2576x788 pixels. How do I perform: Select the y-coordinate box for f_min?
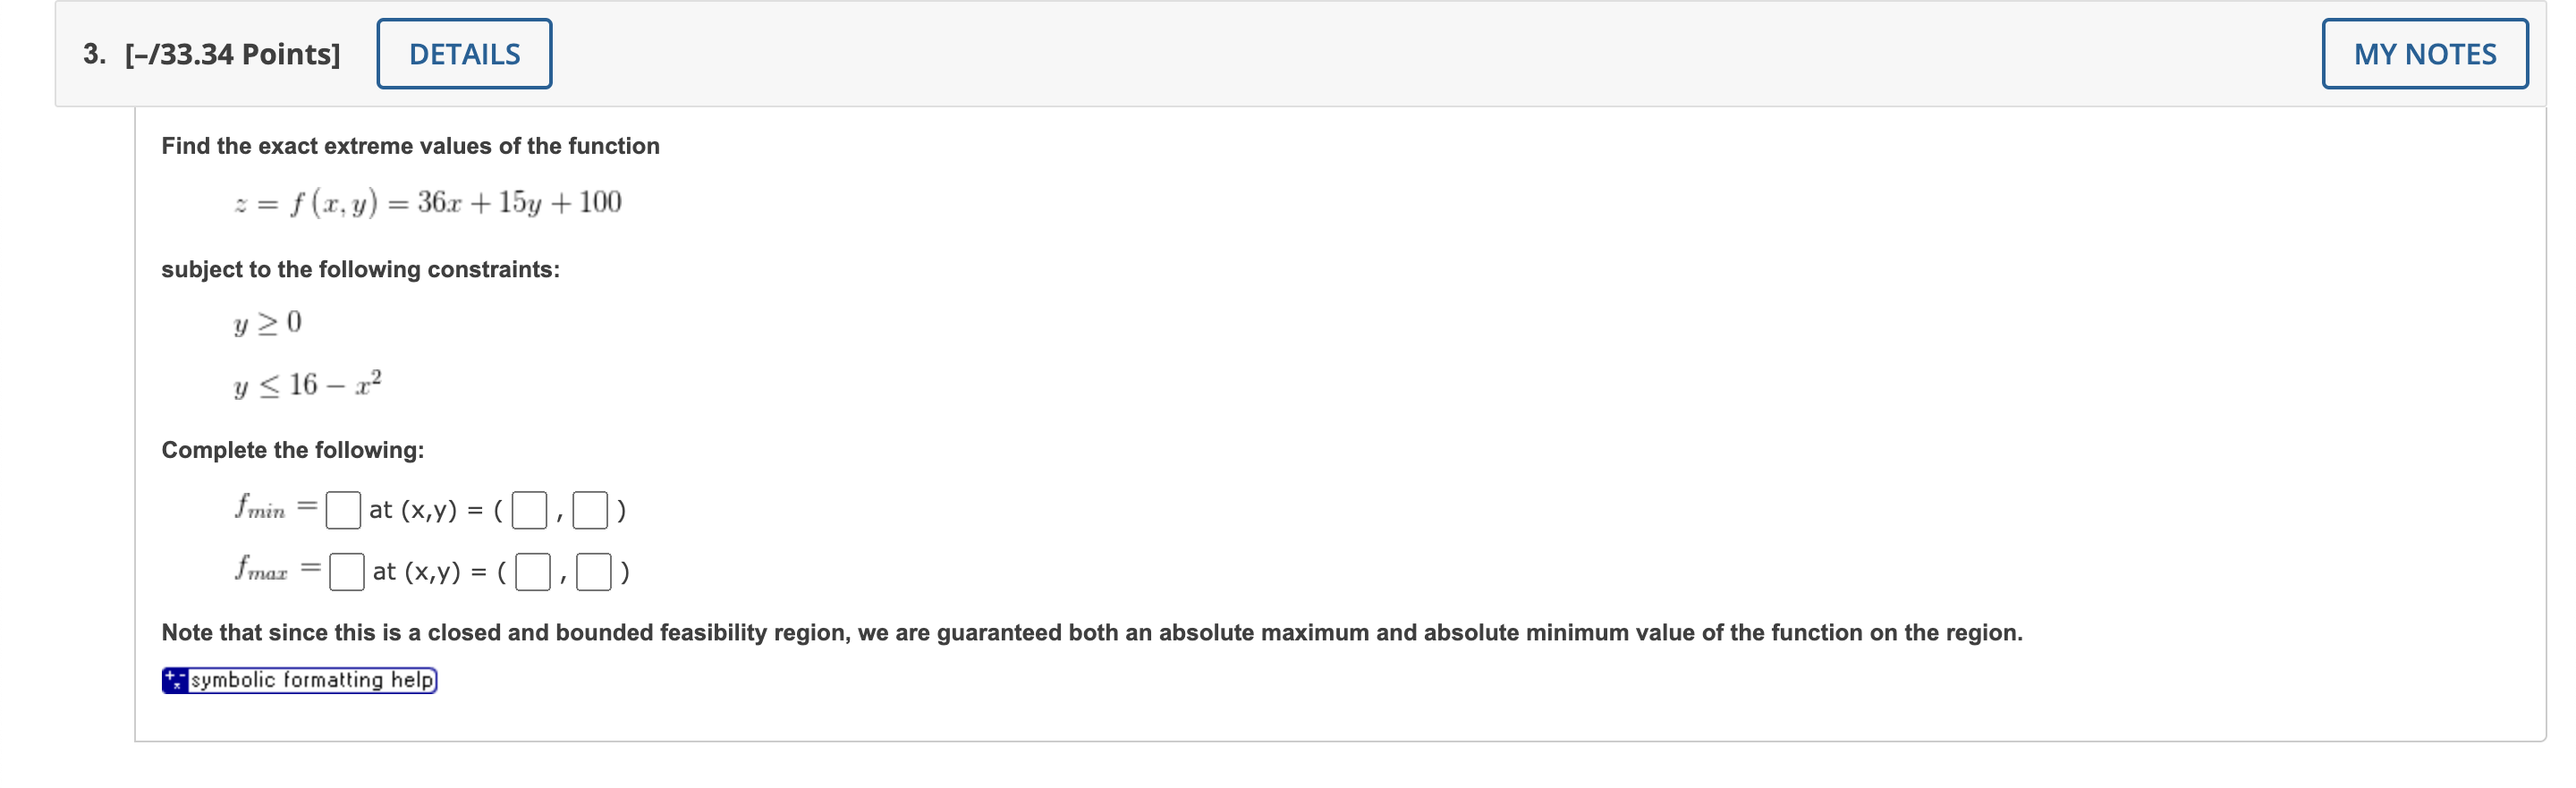coord(592,509)
